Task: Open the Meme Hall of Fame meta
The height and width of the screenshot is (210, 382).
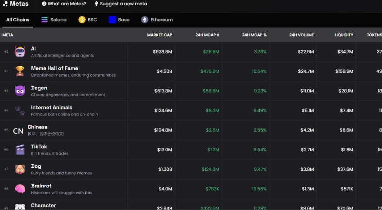Action: pyautogui.click(x=54, y=68)
